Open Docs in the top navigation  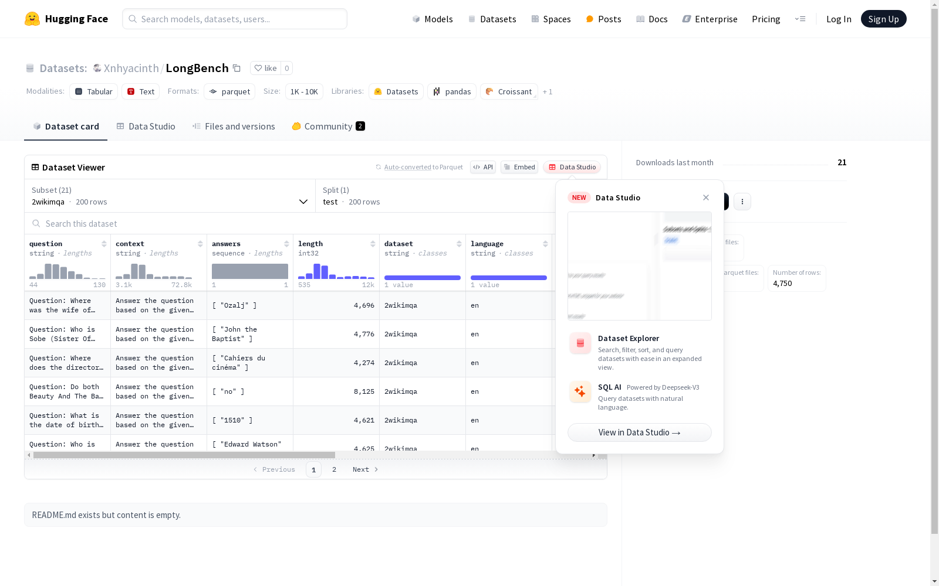652,19
